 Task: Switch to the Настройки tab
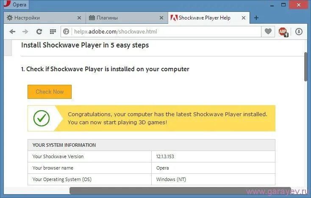[x=44, y=18]
